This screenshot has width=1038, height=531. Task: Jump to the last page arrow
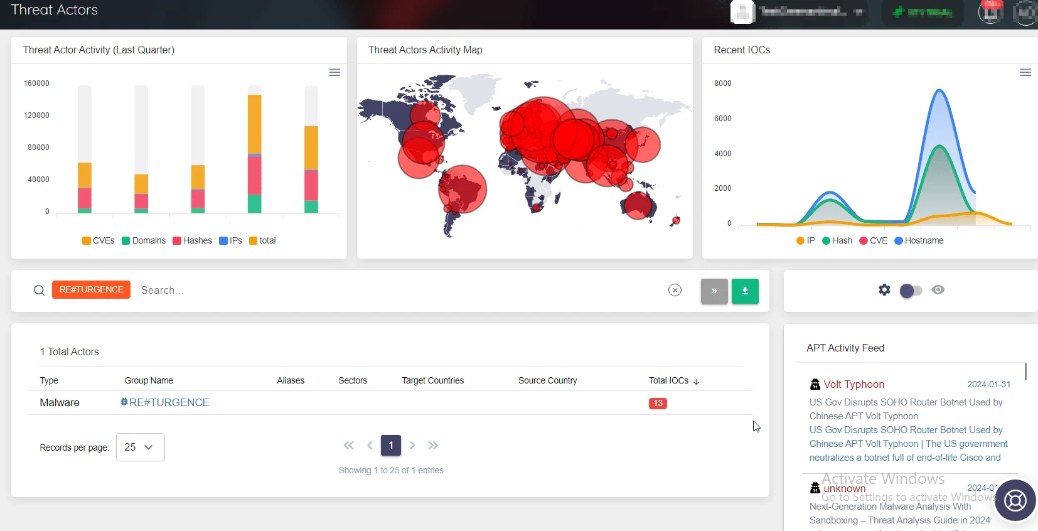click(x=433, y=445)
